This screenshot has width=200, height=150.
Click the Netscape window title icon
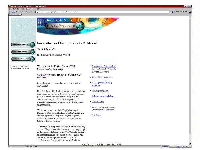pos(9,6)
